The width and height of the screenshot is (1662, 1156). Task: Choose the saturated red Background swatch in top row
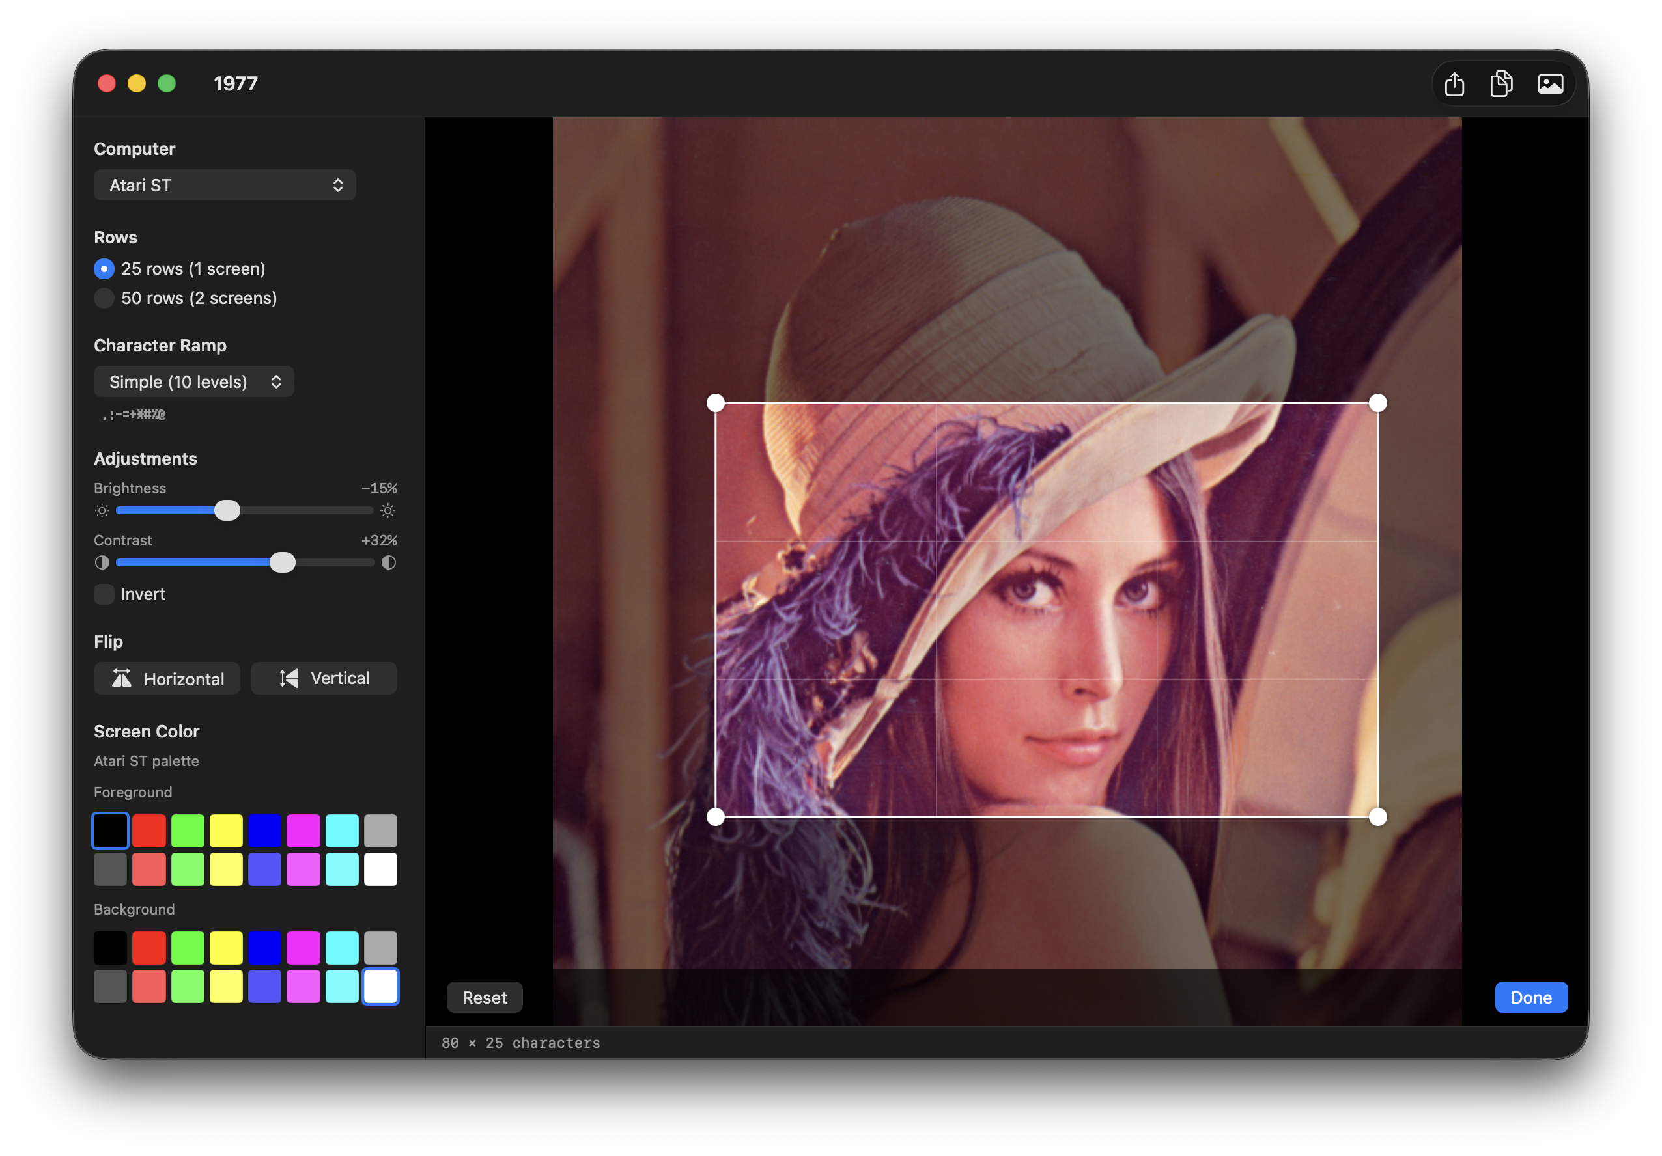(x=149, y=948)
